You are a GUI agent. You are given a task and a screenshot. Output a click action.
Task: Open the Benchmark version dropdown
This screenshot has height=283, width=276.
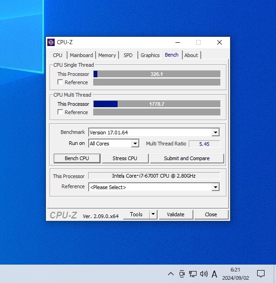pos(215,133)
